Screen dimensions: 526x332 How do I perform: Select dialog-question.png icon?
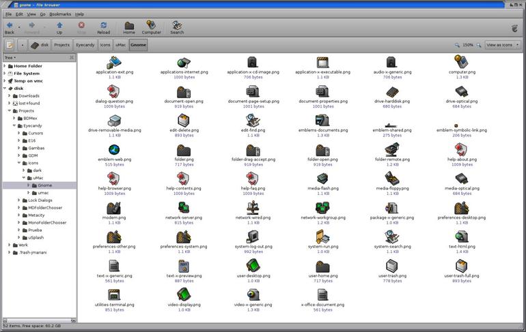pyautogui.click(x=113, y=91)
